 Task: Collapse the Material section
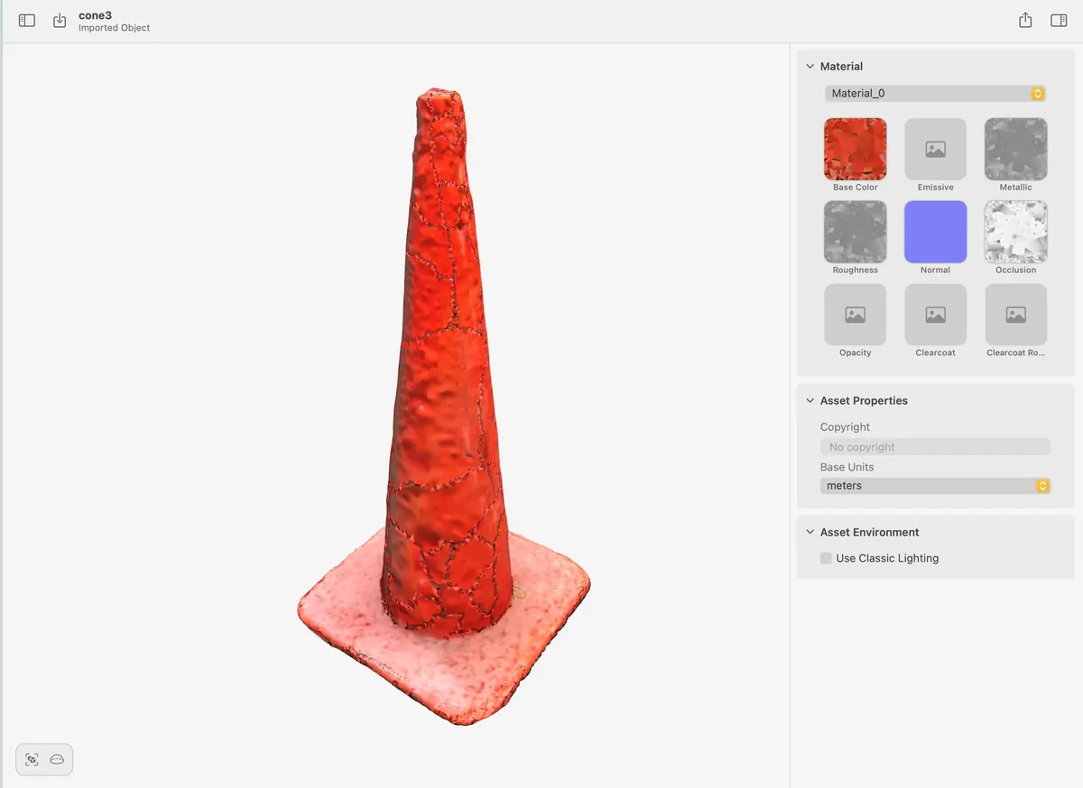[x=809, y=67]
